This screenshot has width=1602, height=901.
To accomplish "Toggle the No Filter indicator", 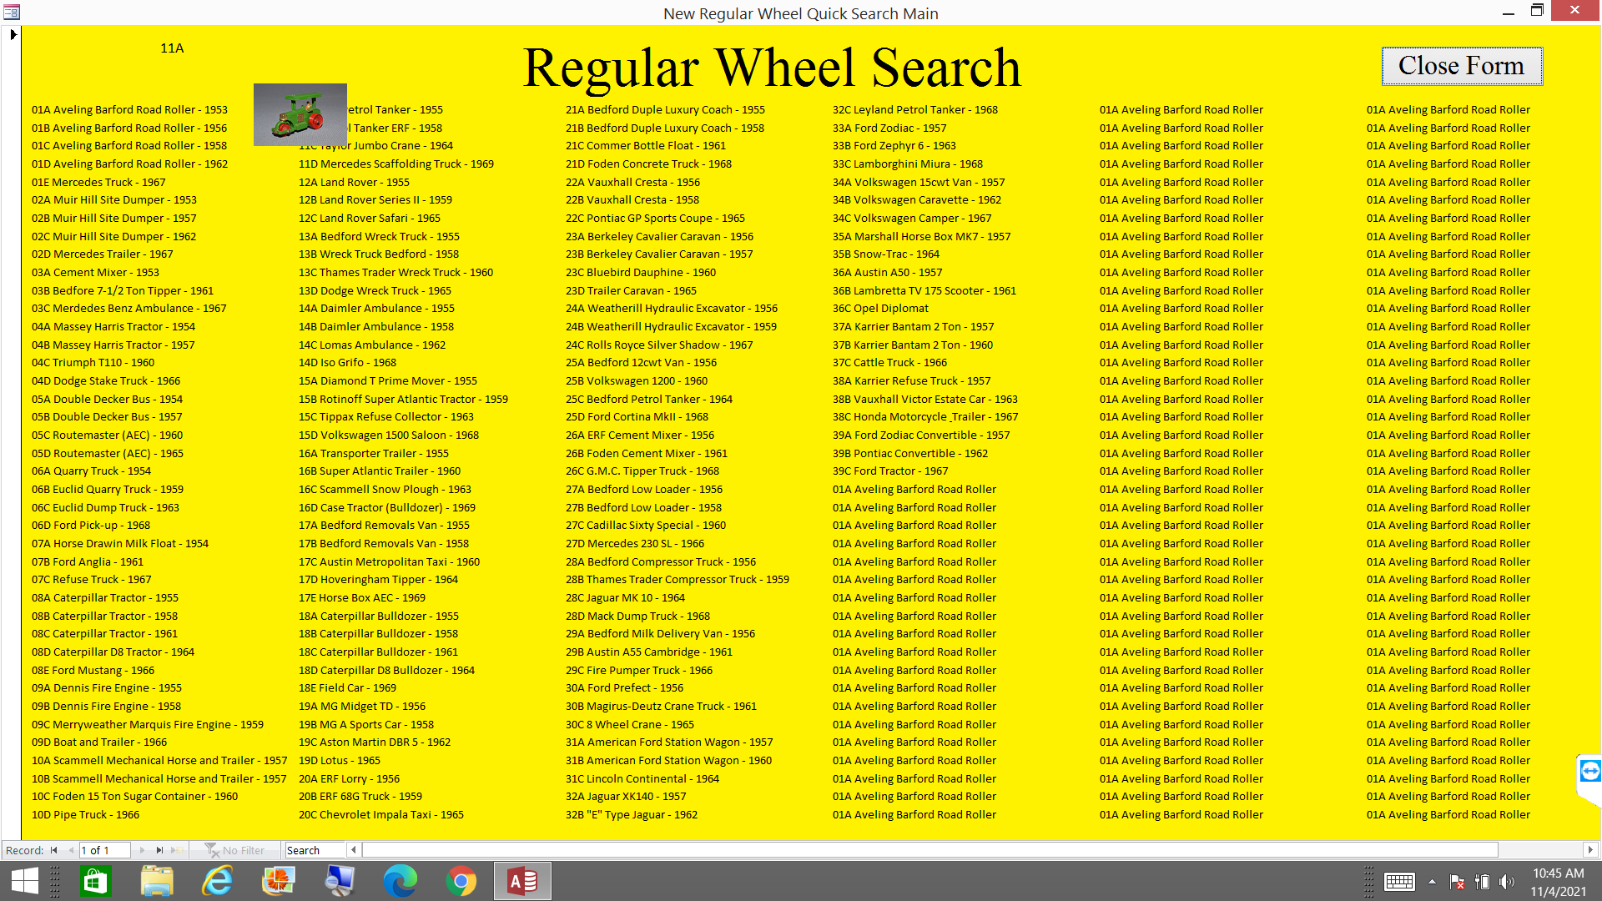I will coord(234,850).
